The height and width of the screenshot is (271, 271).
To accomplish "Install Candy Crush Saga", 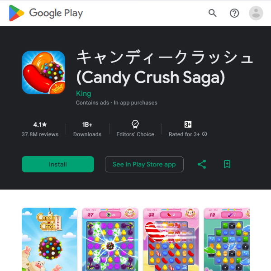I will click(58, 164).
